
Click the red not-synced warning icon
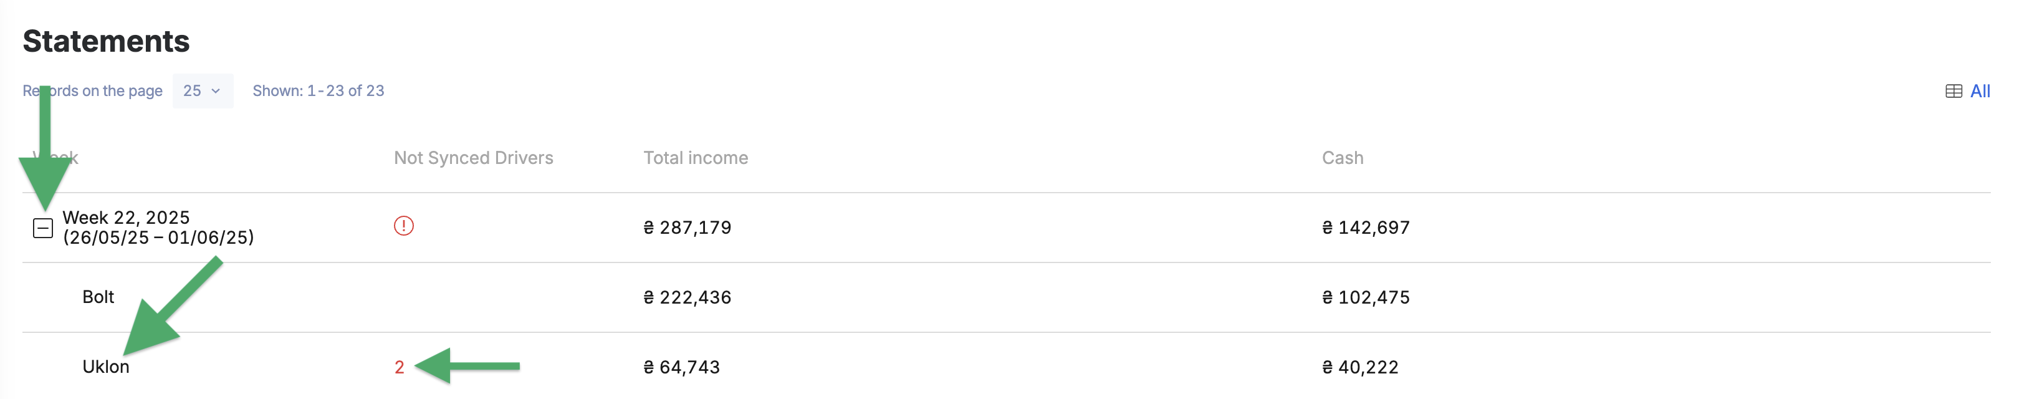403,226
